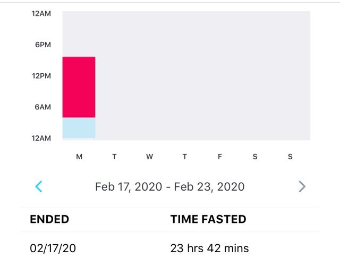This screenshot has height=274, width=340.
Task: Click the 6AM axis label
Action: pyautogui.click(x=42, y=107)
